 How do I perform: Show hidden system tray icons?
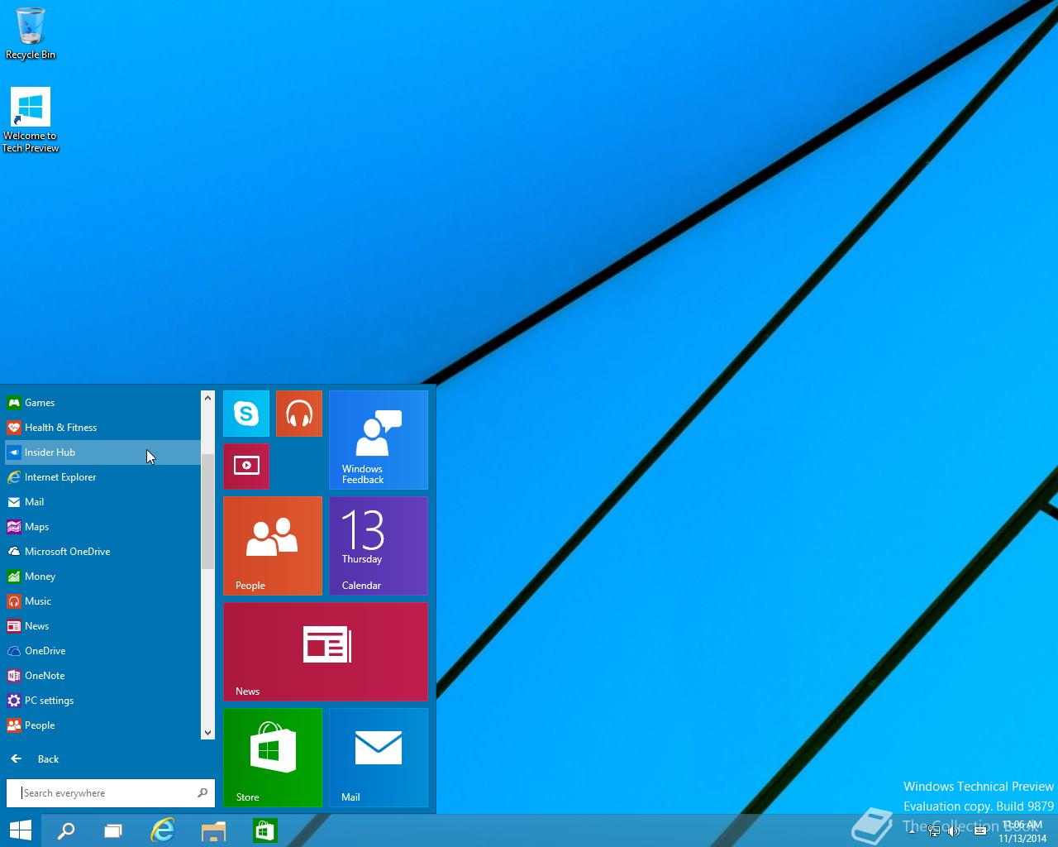(912, 831)
